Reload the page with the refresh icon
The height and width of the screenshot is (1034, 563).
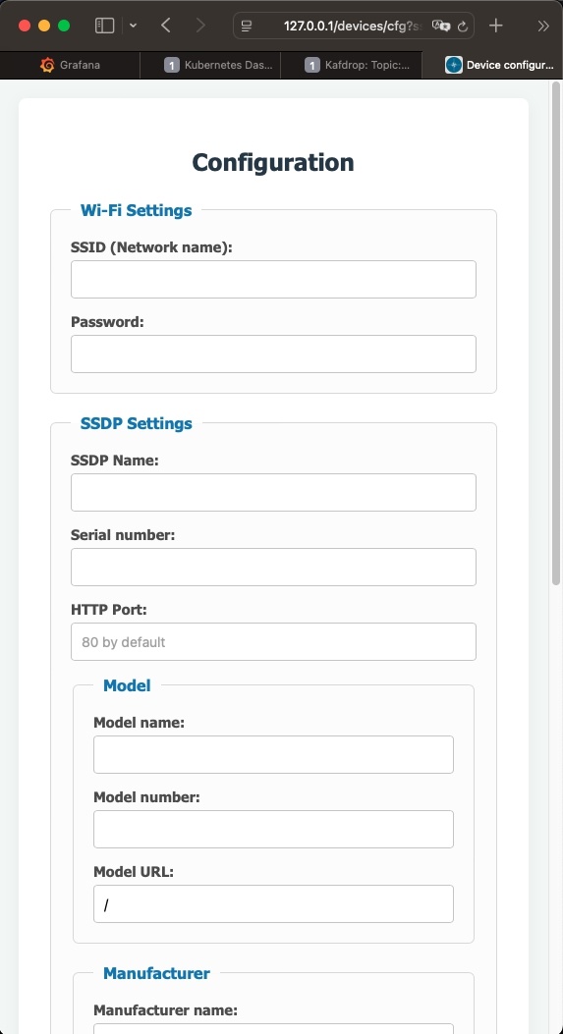click(x=463, y=26)
